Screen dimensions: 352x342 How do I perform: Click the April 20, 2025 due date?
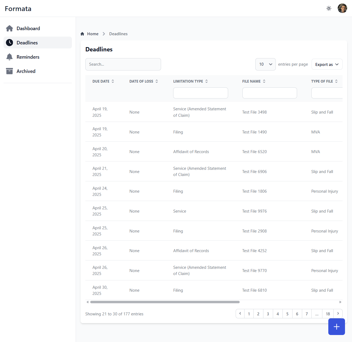point(100,152)
